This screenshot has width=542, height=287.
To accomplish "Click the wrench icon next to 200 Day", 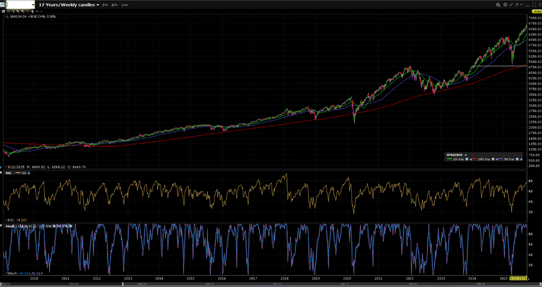I will (x=497, y=159).
